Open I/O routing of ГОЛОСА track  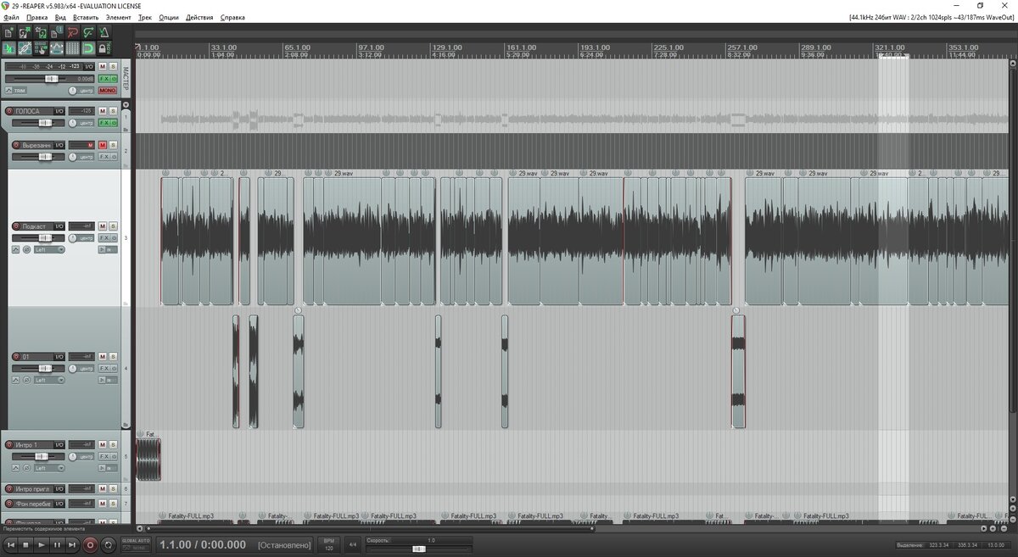pos(59,111)
